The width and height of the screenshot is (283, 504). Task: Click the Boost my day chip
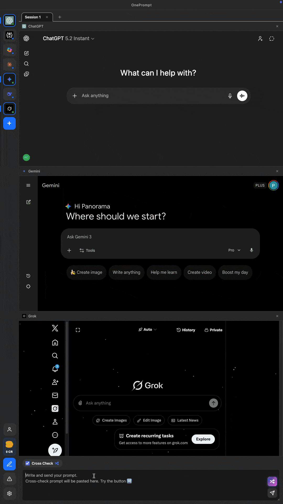(x=235, y=272)
